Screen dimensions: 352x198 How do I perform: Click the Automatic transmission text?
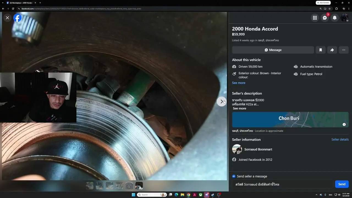coord(316,67)
